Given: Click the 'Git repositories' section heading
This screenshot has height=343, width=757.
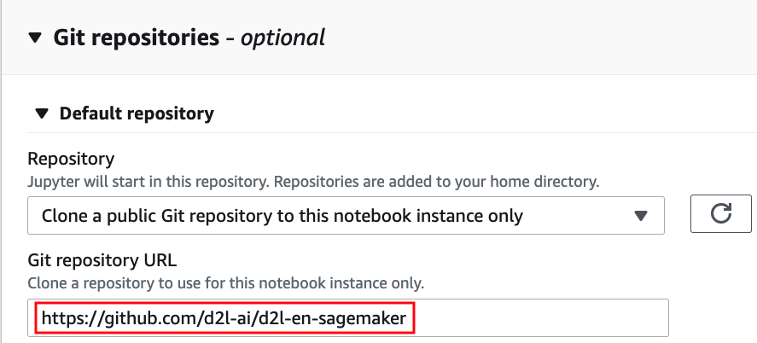Looking at the screenshot, I should point(137,38).
